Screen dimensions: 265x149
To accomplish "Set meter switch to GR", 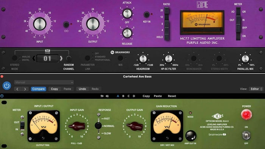I will point(238,12).
